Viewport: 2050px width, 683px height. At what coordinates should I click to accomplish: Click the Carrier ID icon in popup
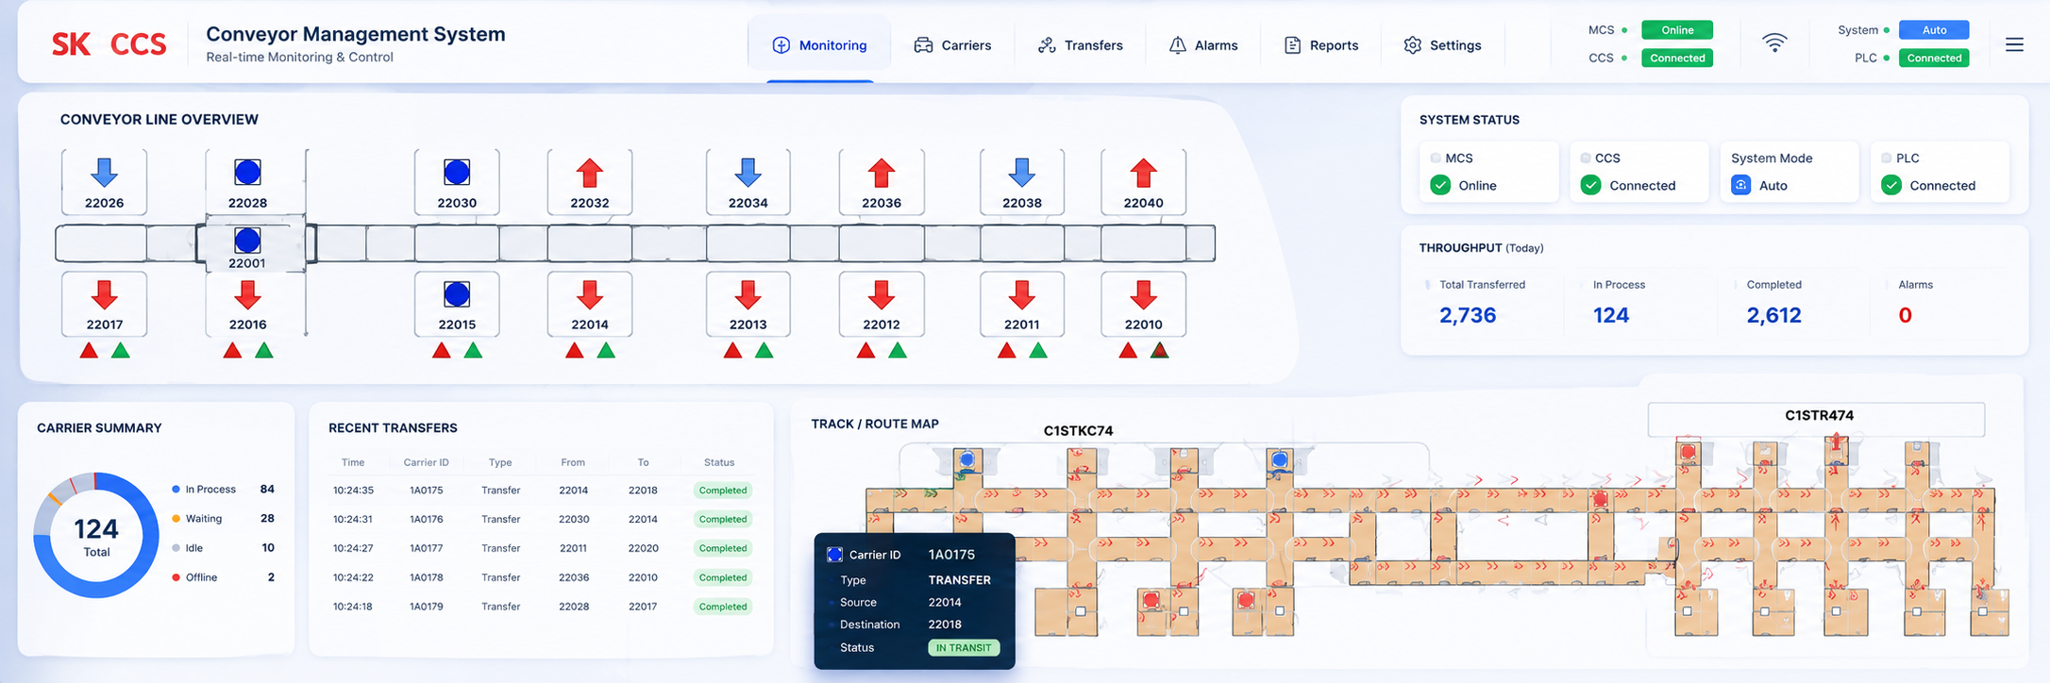pyautogui.click(x=834, y=555)
